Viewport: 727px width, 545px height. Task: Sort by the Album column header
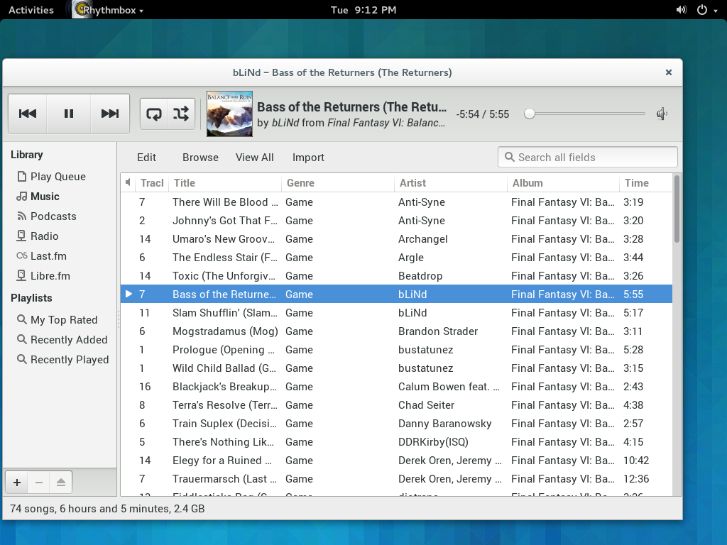(x=563, y=183)
